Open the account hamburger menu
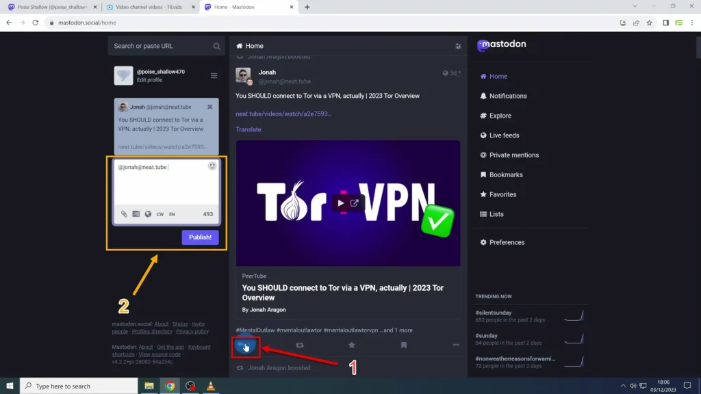 point(214,75)
